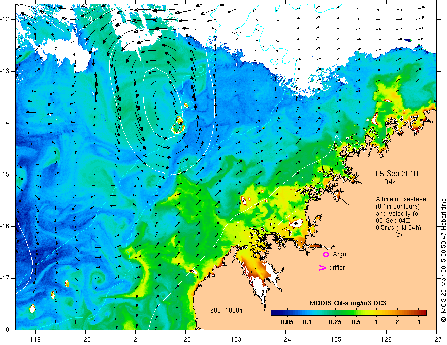Select the '05-Sep-2010' date label
The image size is (447, 345).
[x=397, y=174]
